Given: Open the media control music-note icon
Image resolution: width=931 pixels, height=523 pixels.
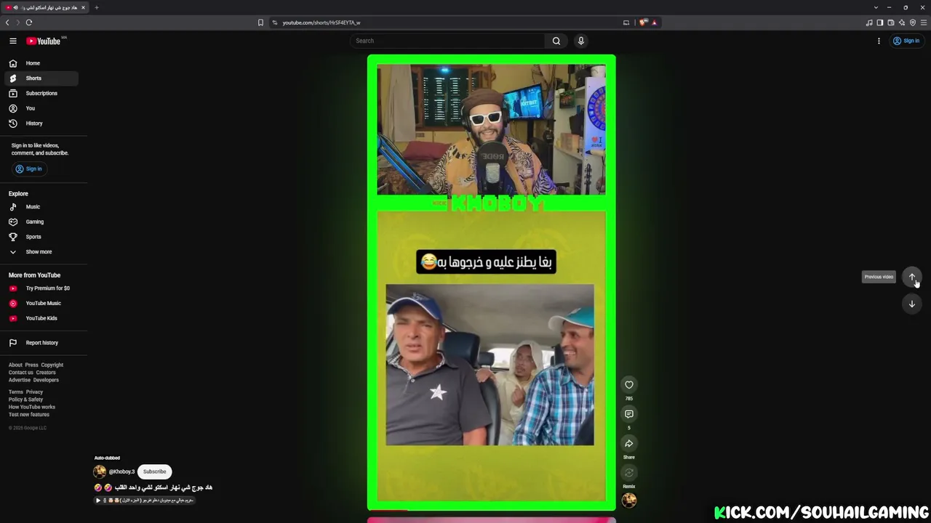Looking at the screenshot, I should pos(869,23).
